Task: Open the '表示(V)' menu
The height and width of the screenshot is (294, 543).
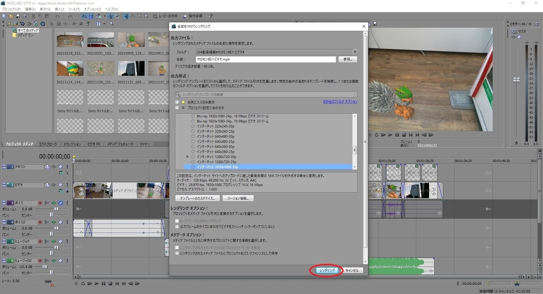Action: point(45,9)
